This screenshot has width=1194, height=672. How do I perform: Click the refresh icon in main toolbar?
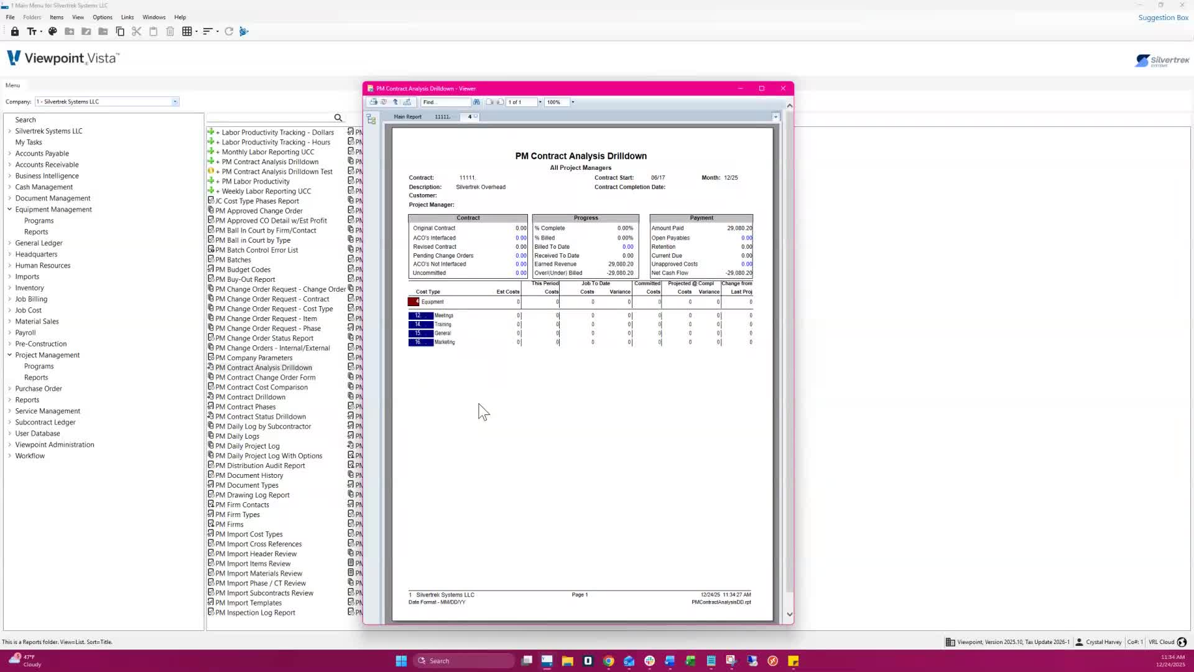pyautogui.click(x=229, y=31)
